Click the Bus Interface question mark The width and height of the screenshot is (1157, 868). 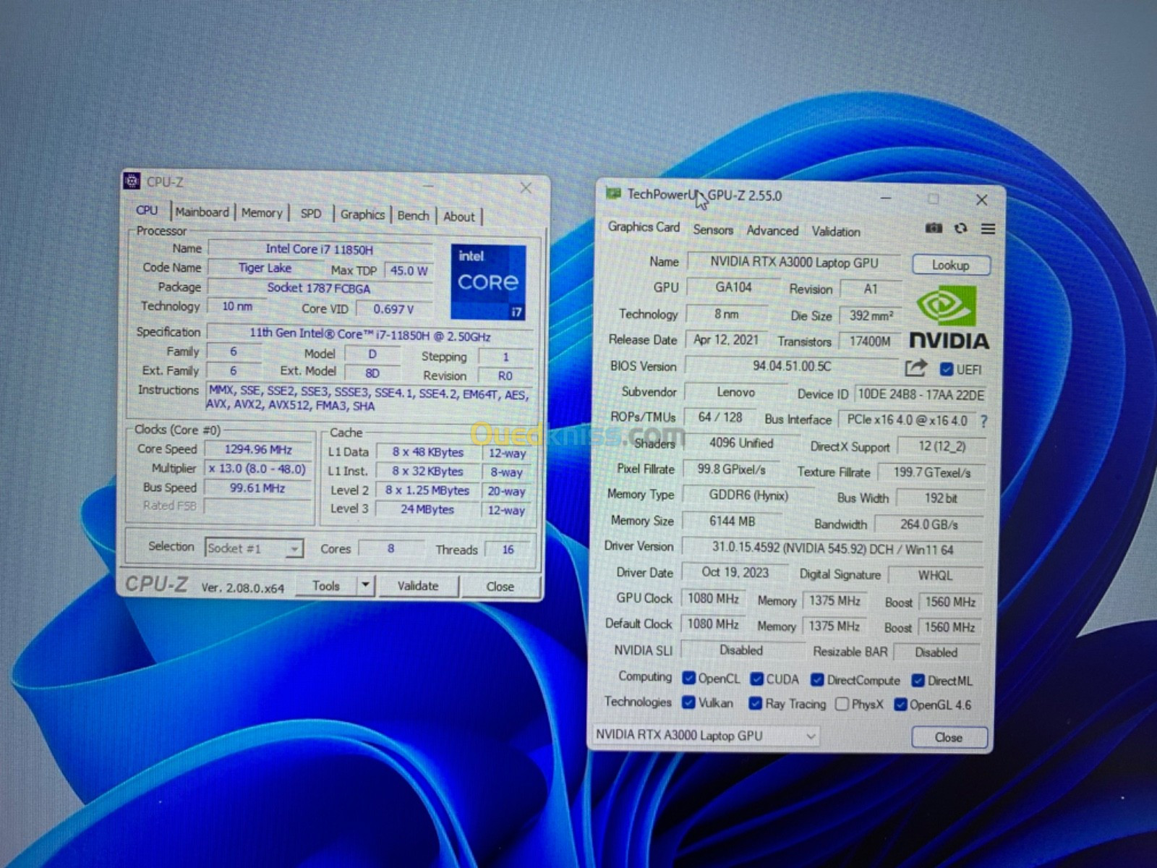click(983, 421)
